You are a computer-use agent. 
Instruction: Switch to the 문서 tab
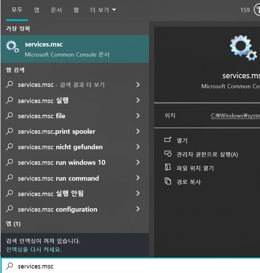[56, 10]
